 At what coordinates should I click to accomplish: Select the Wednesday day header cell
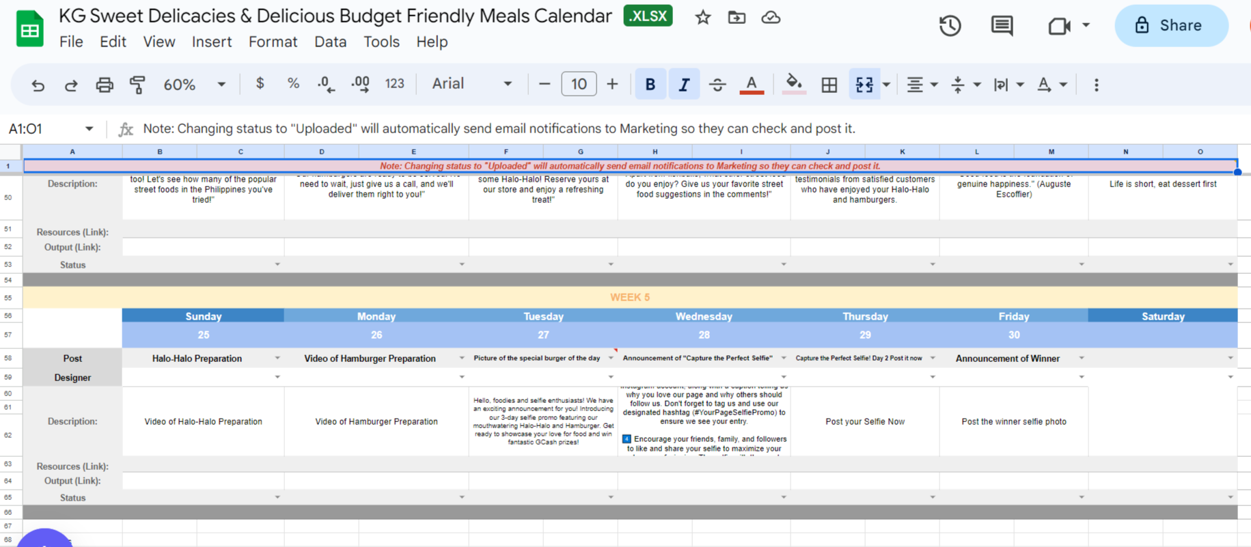click(x=704, y=316)
